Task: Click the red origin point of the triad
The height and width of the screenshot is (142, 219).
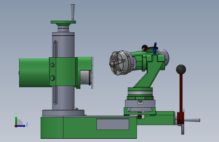Action: point(16,126)
